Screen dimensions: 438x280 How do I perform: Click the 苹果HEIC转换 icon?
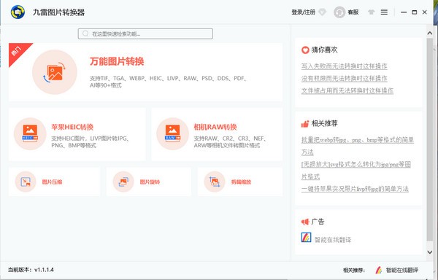(30, 134)
